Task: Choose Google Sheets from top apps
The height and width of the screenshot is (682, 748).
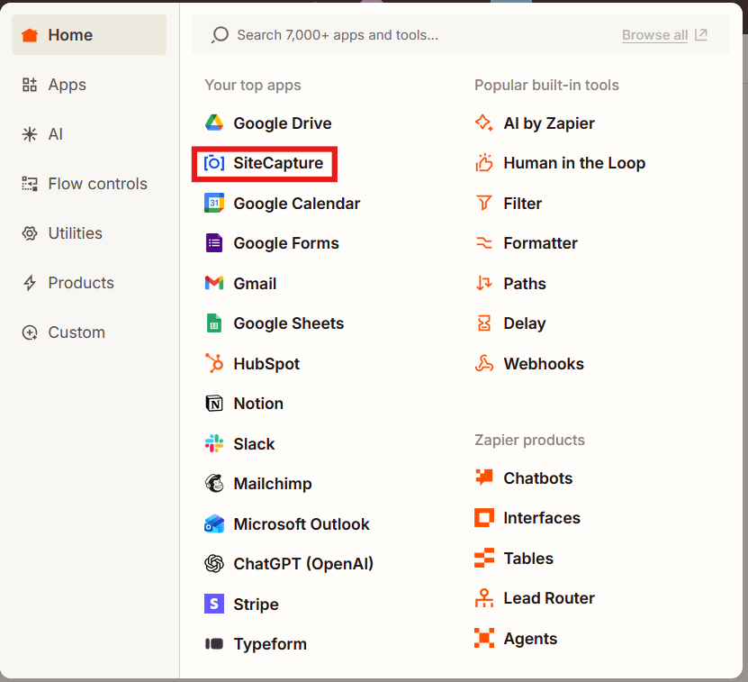Action: 288,323
